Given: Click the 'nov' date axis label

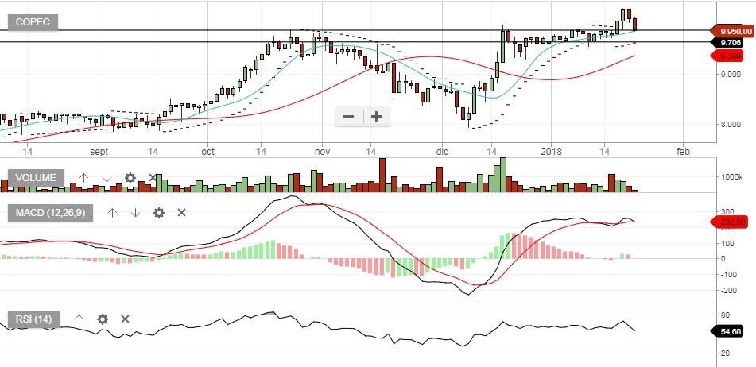Looking at the screenshot, I should click(322, 152).
